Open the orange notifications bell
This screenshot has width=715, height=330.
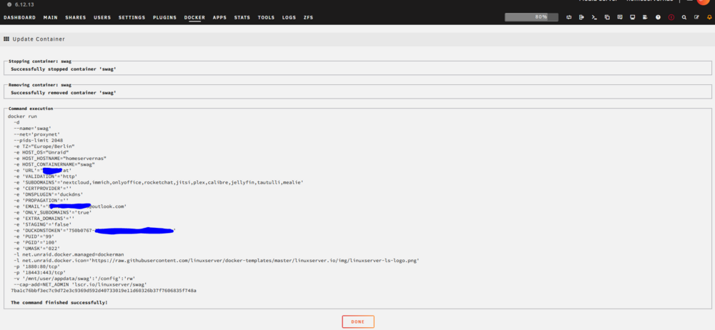pyautogui.click(x=709, y=17)
